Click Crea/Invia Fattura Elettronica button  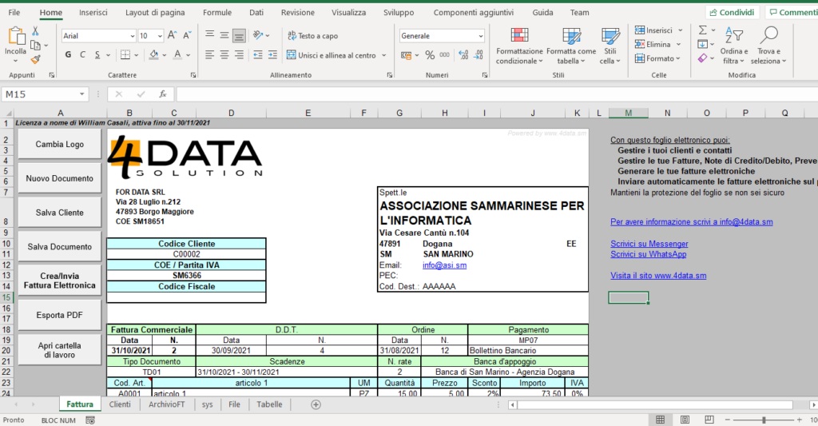pyautogui.click(x=59, y=281)
